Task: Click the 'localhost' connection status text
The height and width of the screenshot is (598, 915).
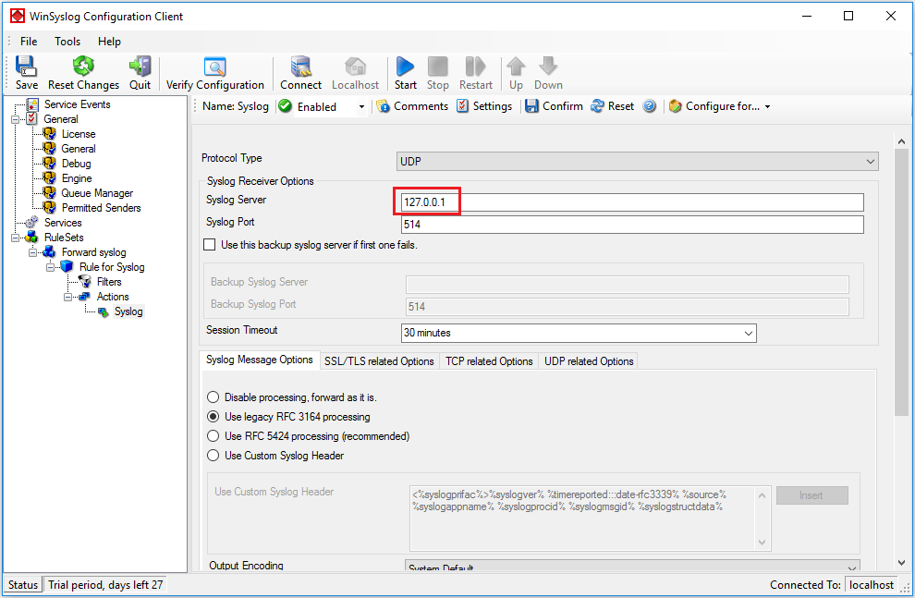Action: 872,584
